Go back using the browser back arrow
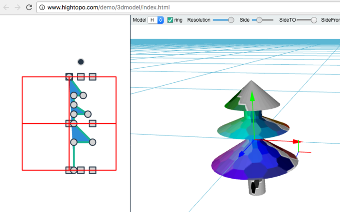The height and width of the screenshot is (212, 340). tap(6, 7)
